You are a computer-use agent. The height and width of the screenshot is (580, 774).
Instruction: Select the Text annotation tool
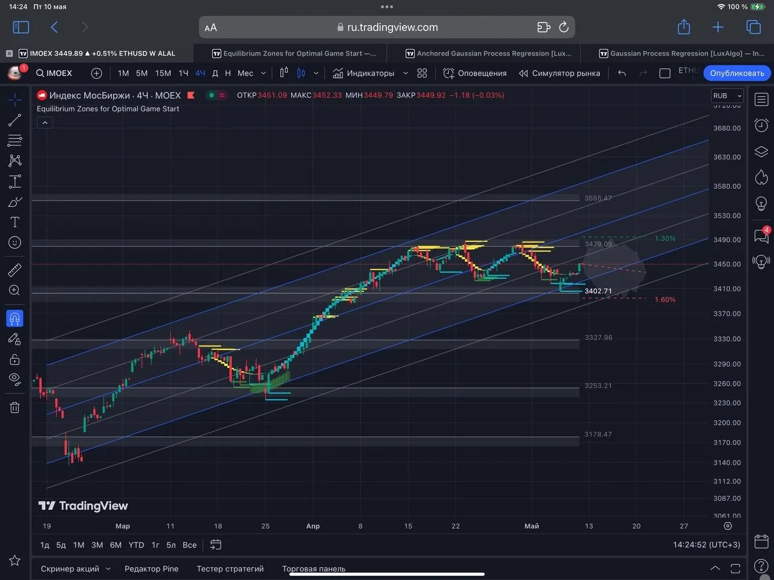(15, 222)
